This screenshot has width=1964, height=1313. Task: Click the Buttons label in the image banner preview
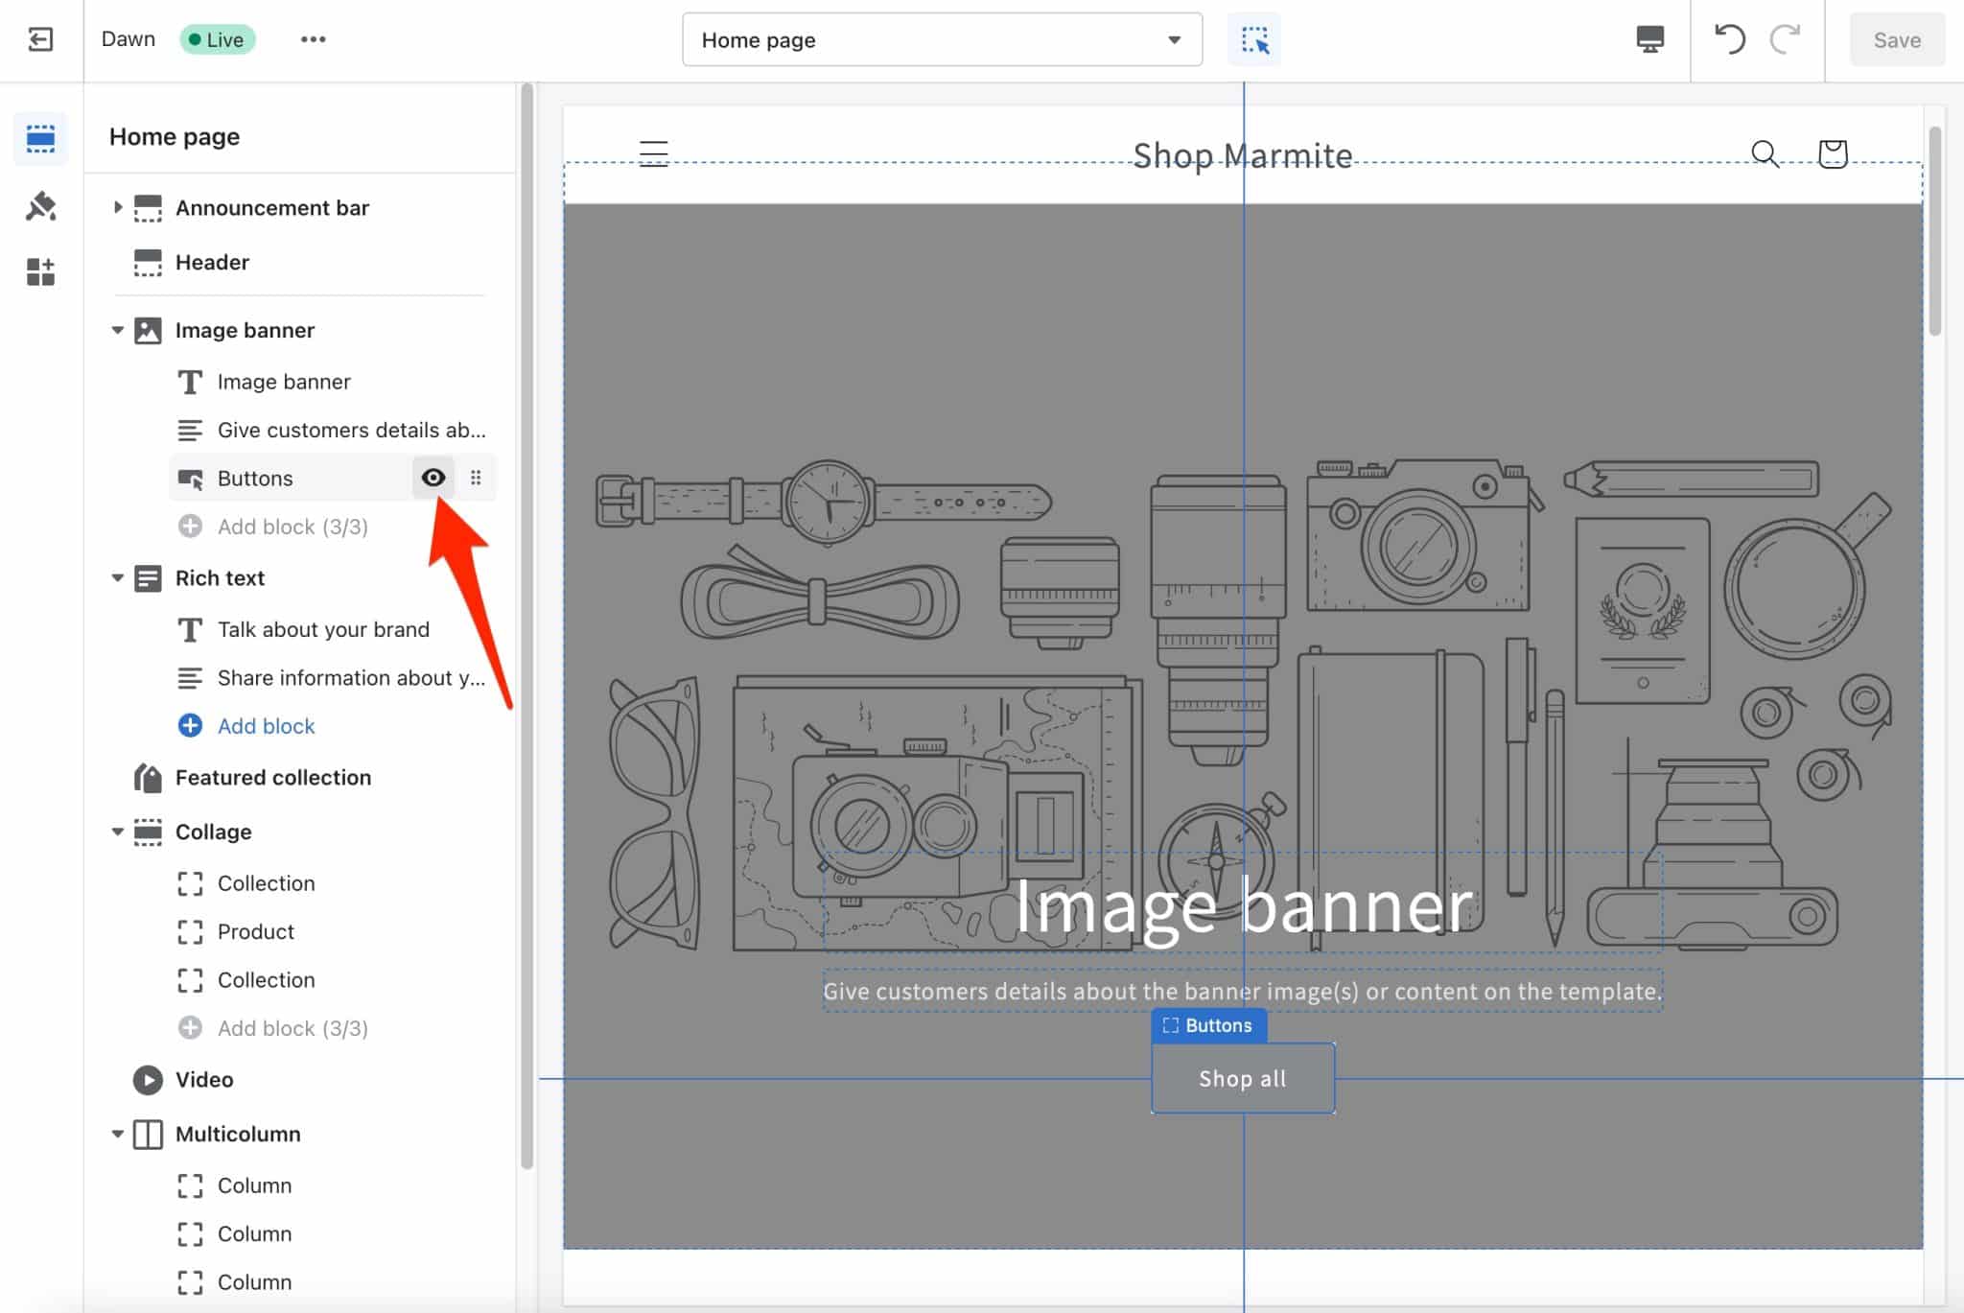tap(1208, 1024)
